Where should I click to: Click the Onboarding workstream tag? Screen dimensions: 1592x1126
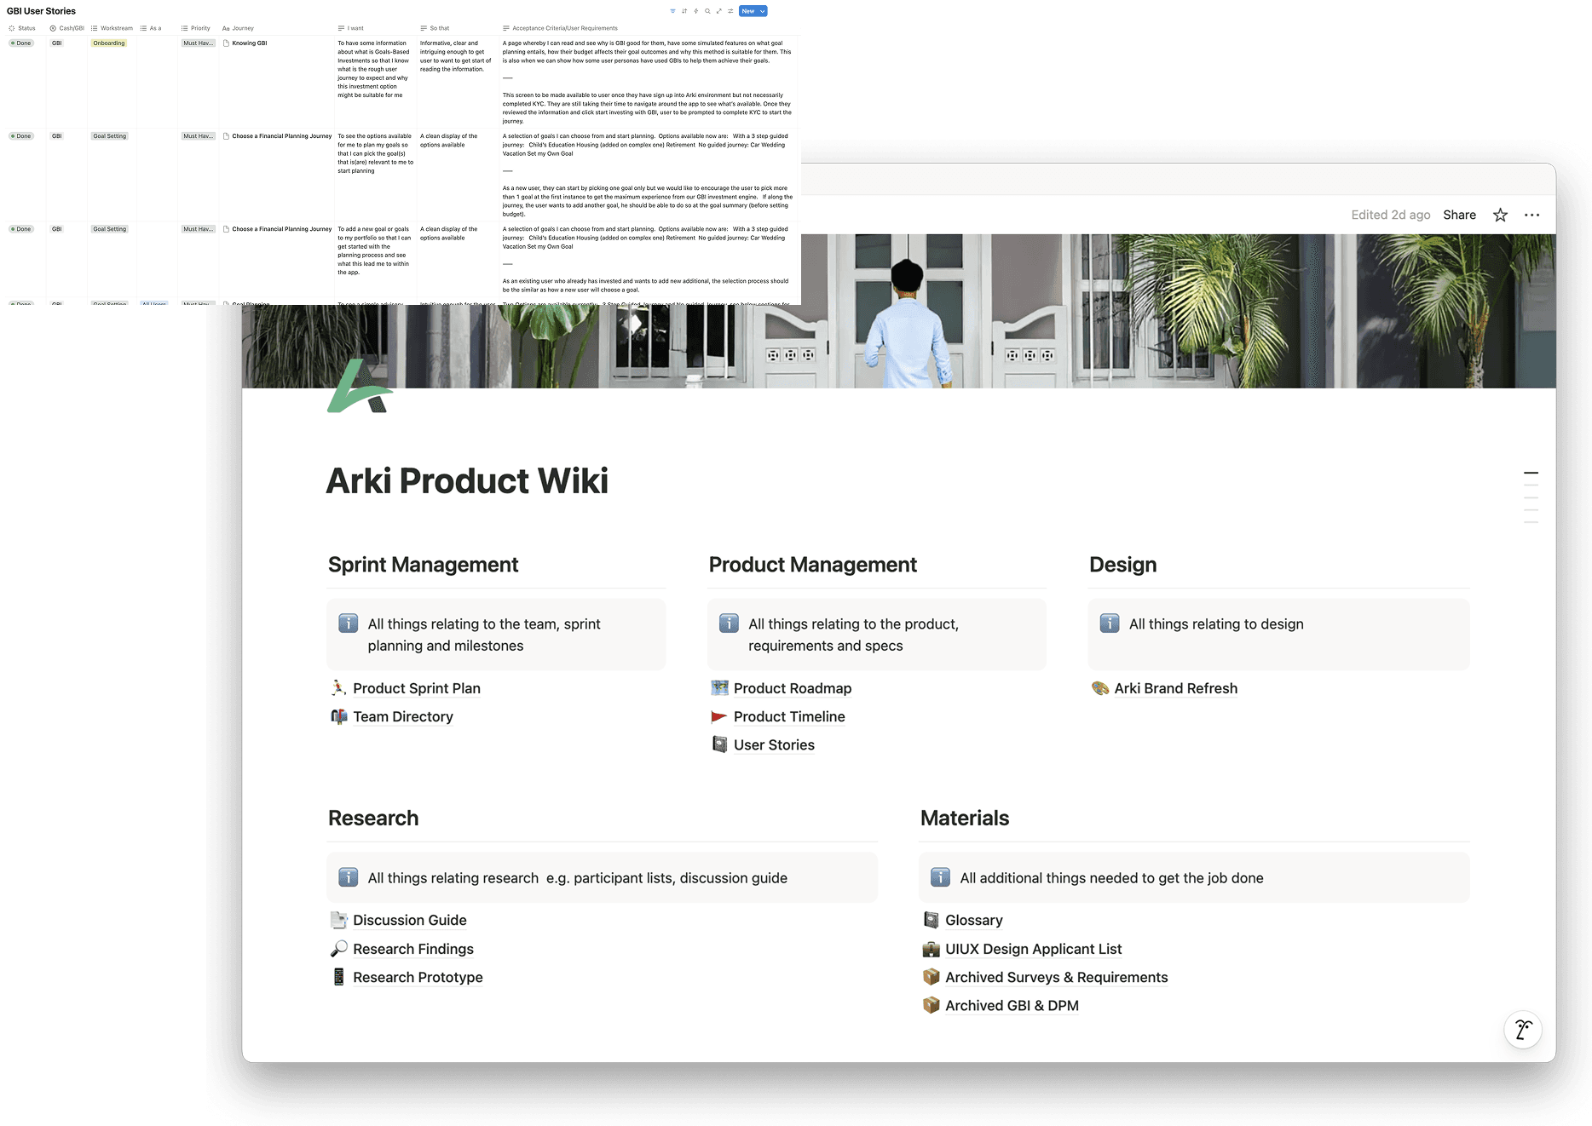coord(109,43)
